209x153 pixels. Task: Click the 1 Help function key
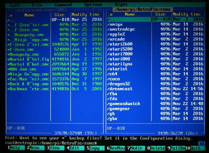point(16,148)
